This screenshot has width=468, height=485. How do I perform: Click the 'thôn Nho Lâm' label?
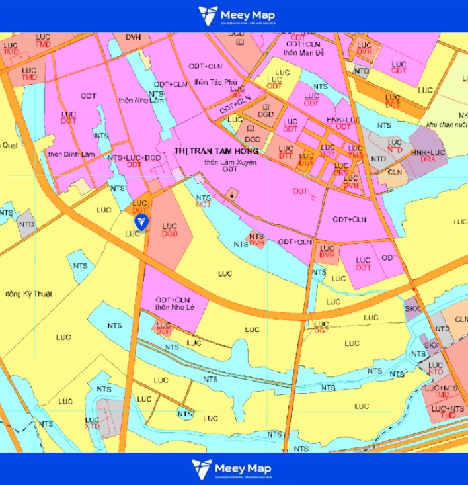tap(141, 100)
